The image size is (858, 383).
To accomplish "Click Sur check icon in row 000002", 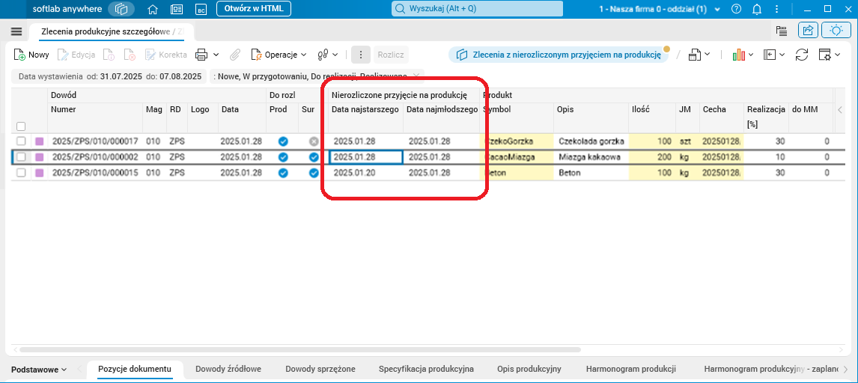I will click(x=314, y=157).
